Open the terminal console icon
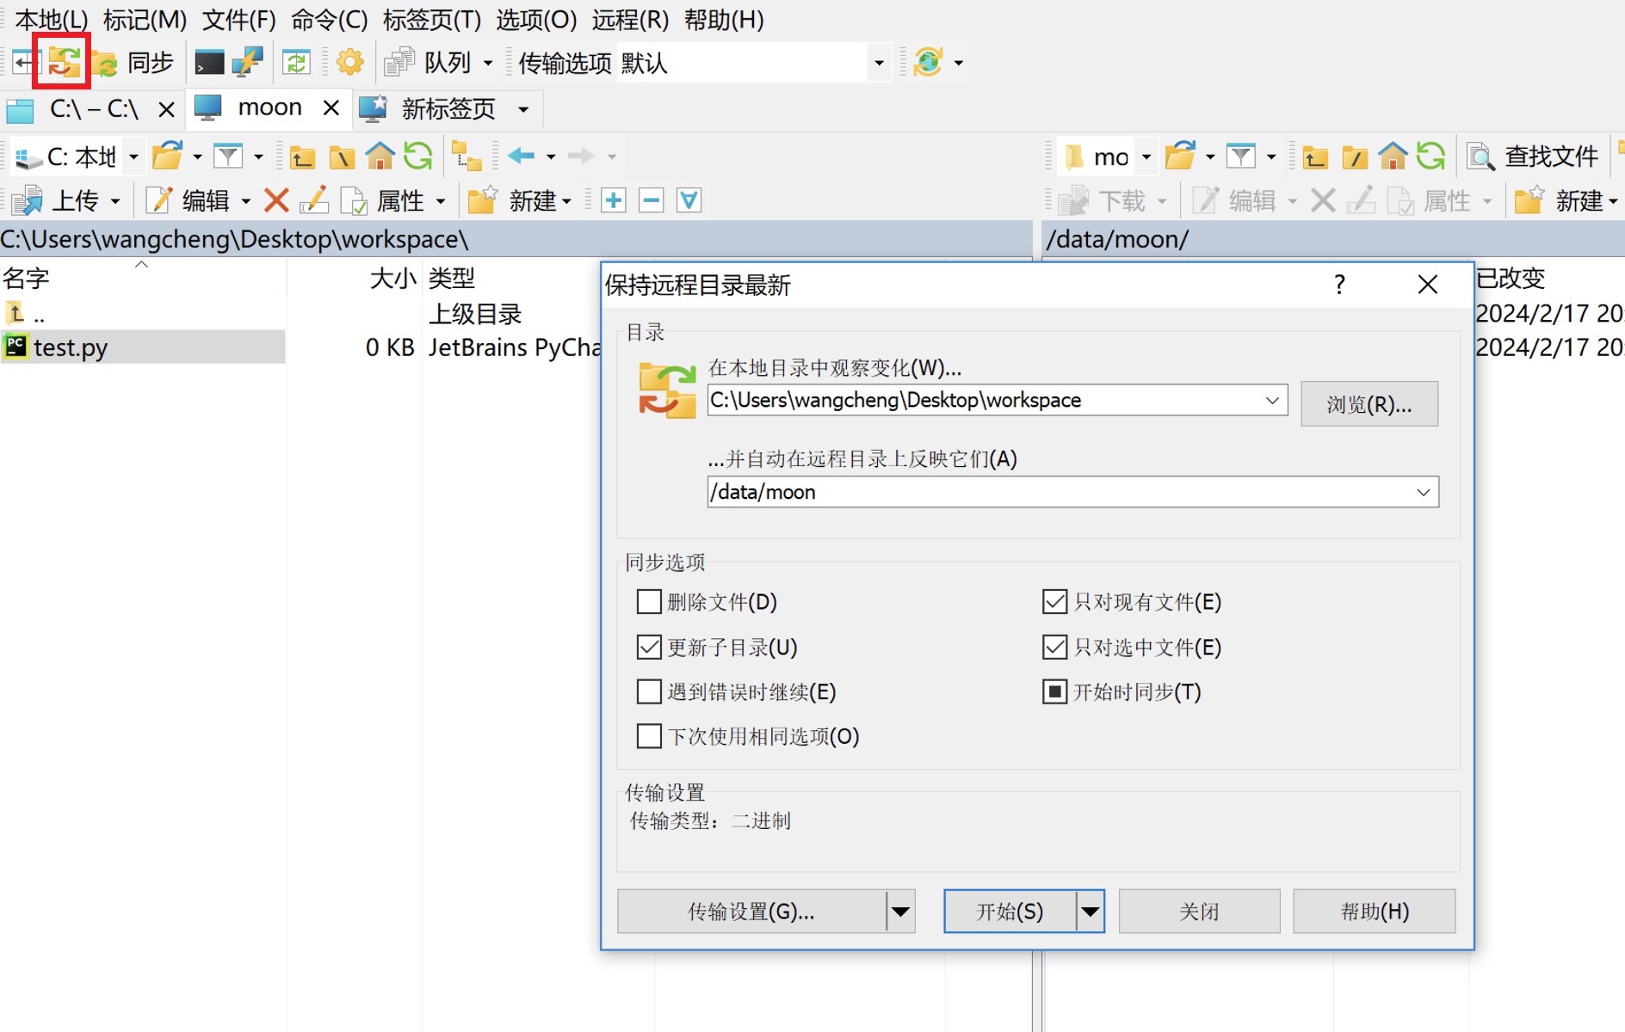This screenshot has width=1625, height=1032. pyautogui.click(x=209, y=63)
